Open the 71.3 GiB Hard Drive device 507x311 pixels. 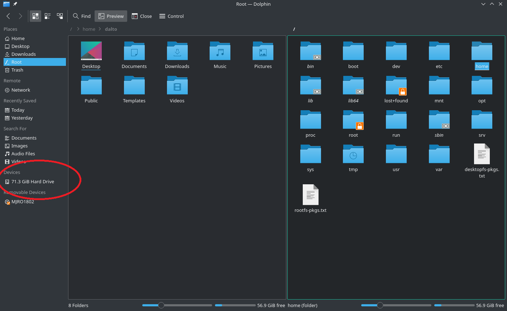tap(35, 181)
